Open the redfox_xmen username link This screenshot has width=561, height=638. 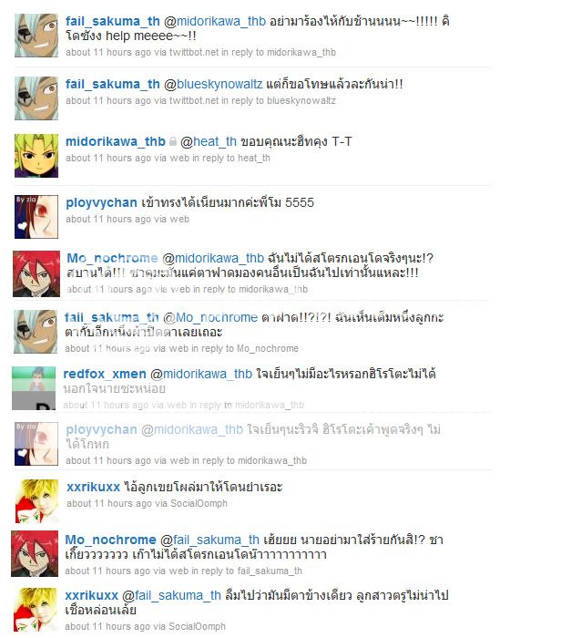(x=105, y=374)
